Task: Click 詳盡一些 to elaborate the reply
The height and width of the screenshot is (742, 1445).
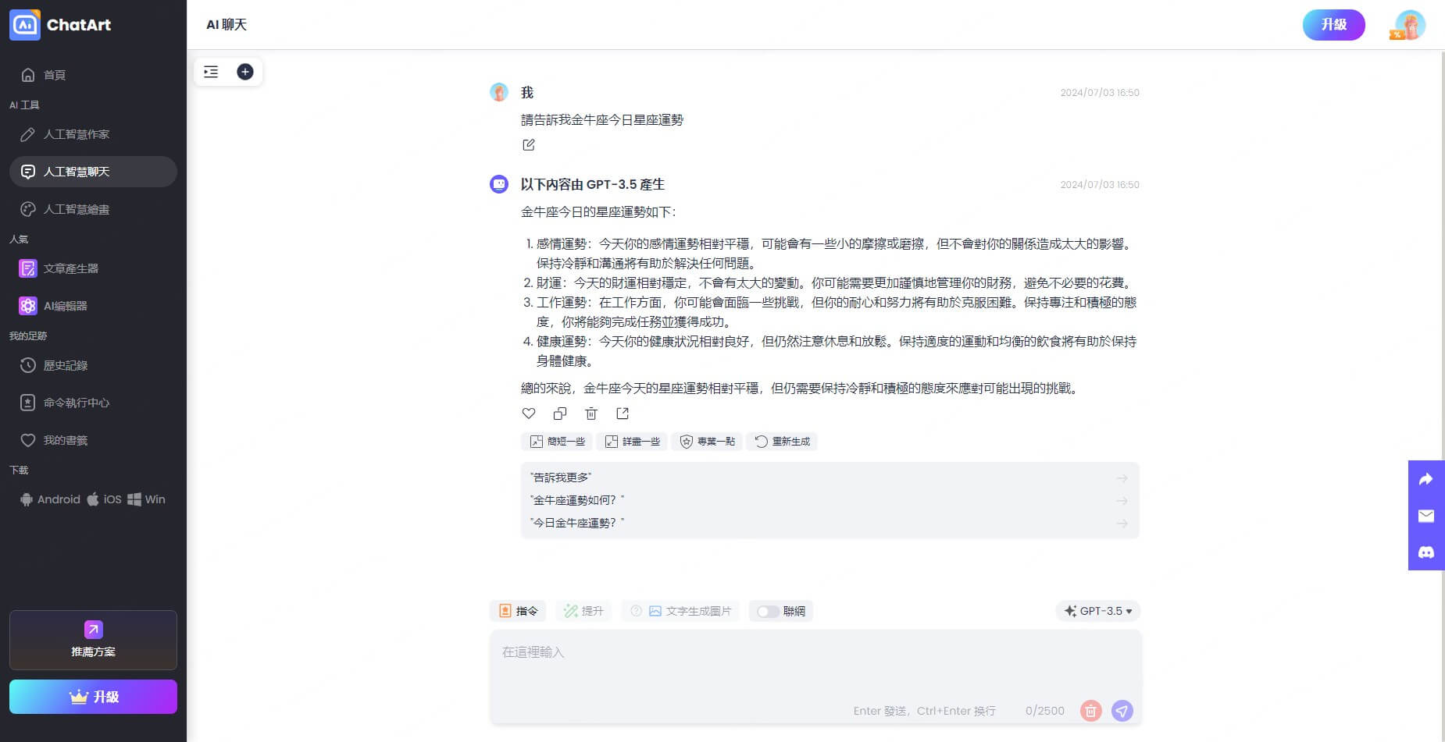Action: coord(632,442)
